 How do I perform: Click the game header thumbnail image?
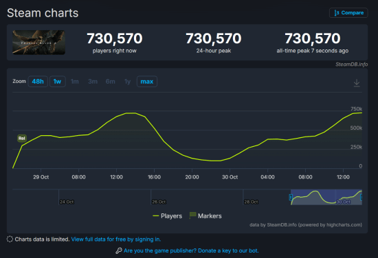coord(38,42)
